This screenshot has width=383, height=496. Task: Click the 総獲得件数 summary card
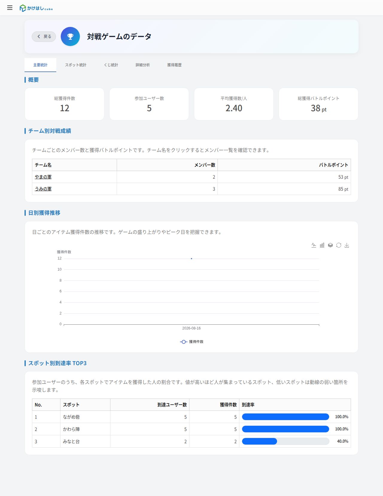coord(64,104)
